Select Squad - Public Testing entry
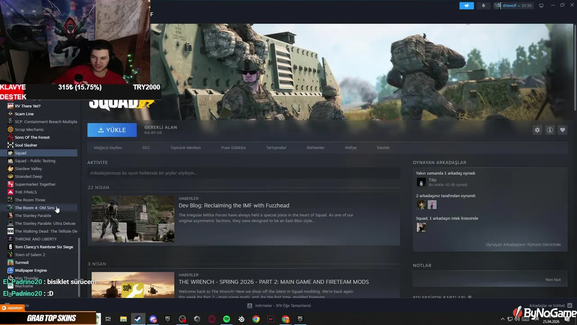This screenshot has height=325, width=577. [x=35, y=161]
